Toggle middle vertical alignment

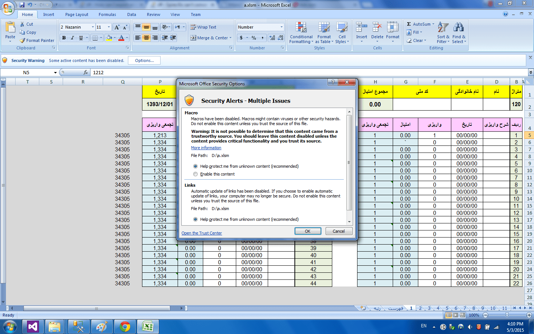coord(146,27)
